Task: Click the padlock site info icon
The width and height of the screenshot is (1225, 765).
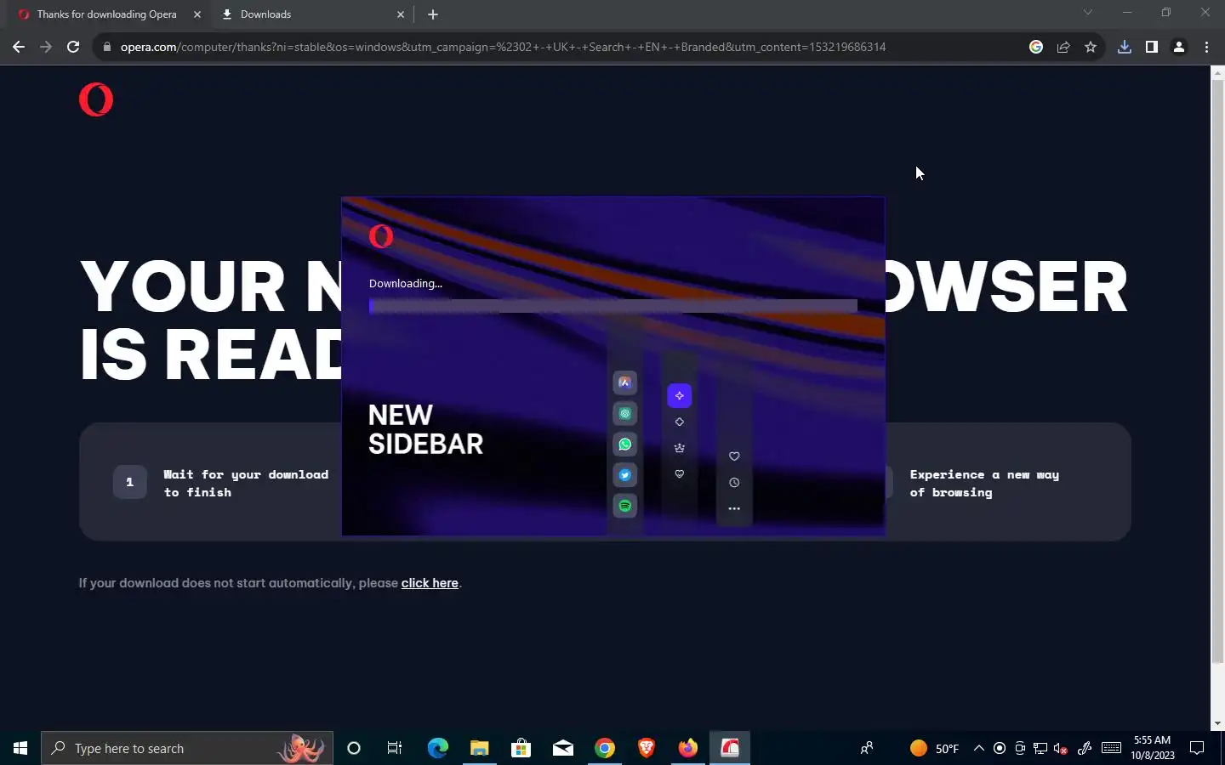Action: tap(106, 47)
